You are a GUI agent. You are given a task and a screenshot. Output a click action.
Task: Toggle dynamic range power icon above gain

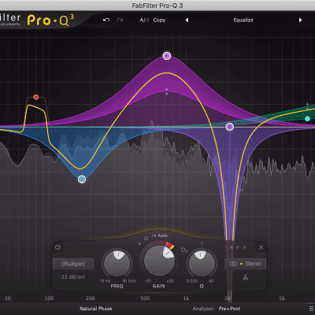pyautogui.click(x=146, y=239)
